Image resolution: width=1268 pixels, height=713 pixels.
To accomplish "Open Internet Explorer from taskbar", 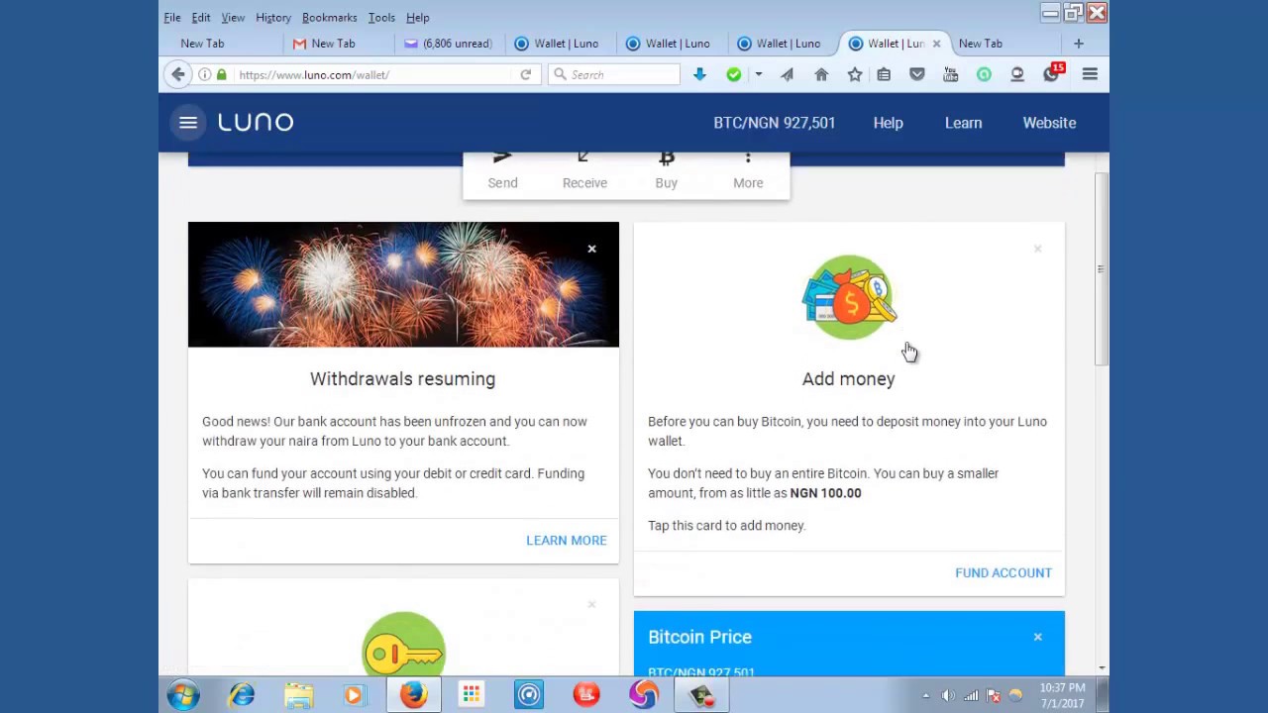I will 241,695.
